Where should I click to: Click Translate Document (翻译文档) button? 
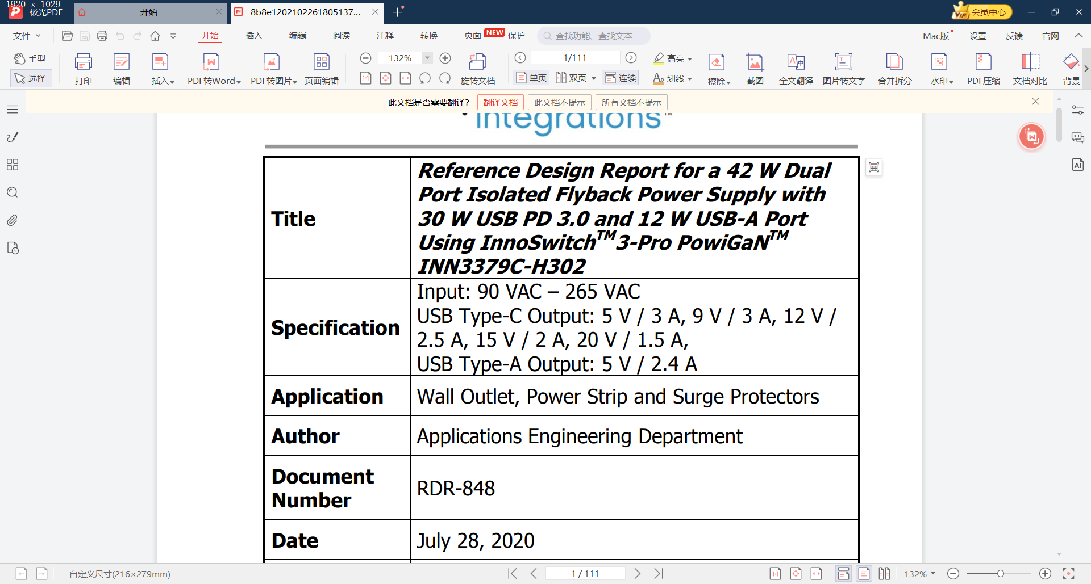[x=500, y=102]
